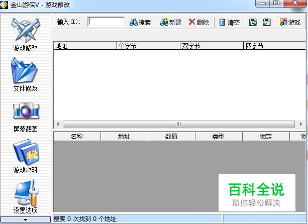Minimize the 金山游侠V window
This screenshot has width=308, height=224.
pyautogui.click(x=263, y=4)
